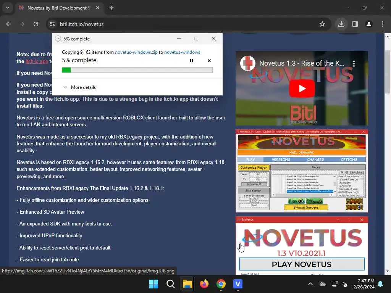Open site information icon in address bar
Screen dimensions: 391x293
pyautogui.click(x=52, y=24)
